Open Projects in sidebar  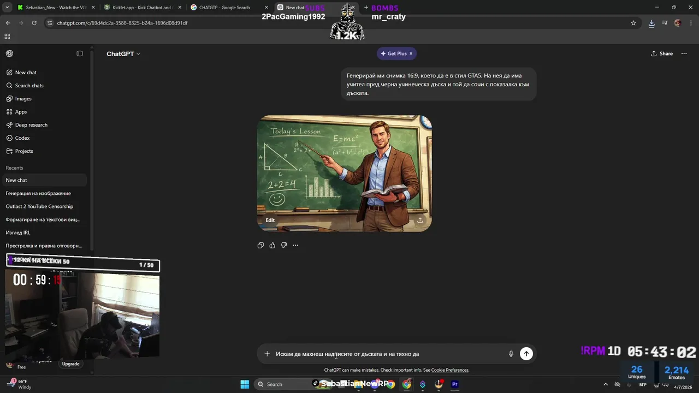pyautogui.click(x=45, y=151)
